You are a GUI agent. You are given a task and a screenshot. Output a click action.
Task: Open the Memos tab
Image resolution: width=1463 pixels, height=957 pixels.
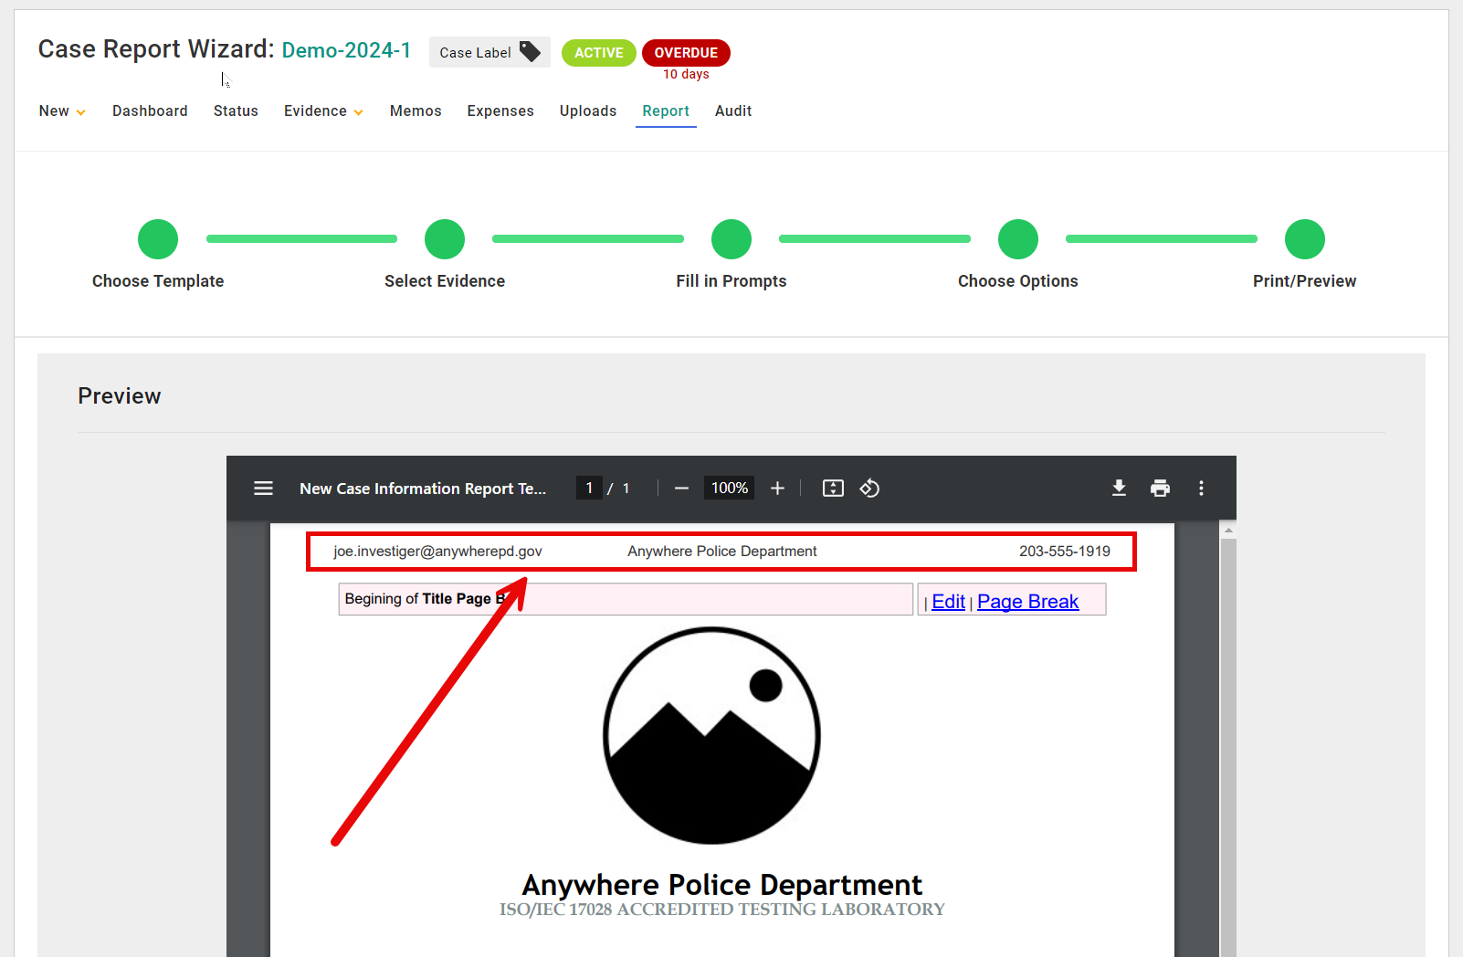[416, 111]
